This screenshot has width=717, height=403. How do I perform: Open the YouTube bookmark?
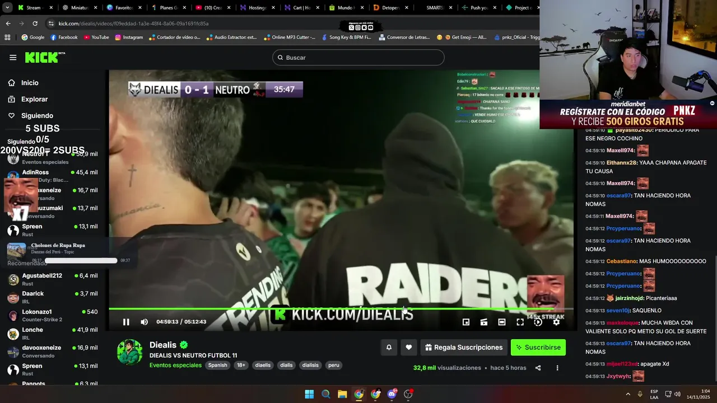[x=96, y=38]
